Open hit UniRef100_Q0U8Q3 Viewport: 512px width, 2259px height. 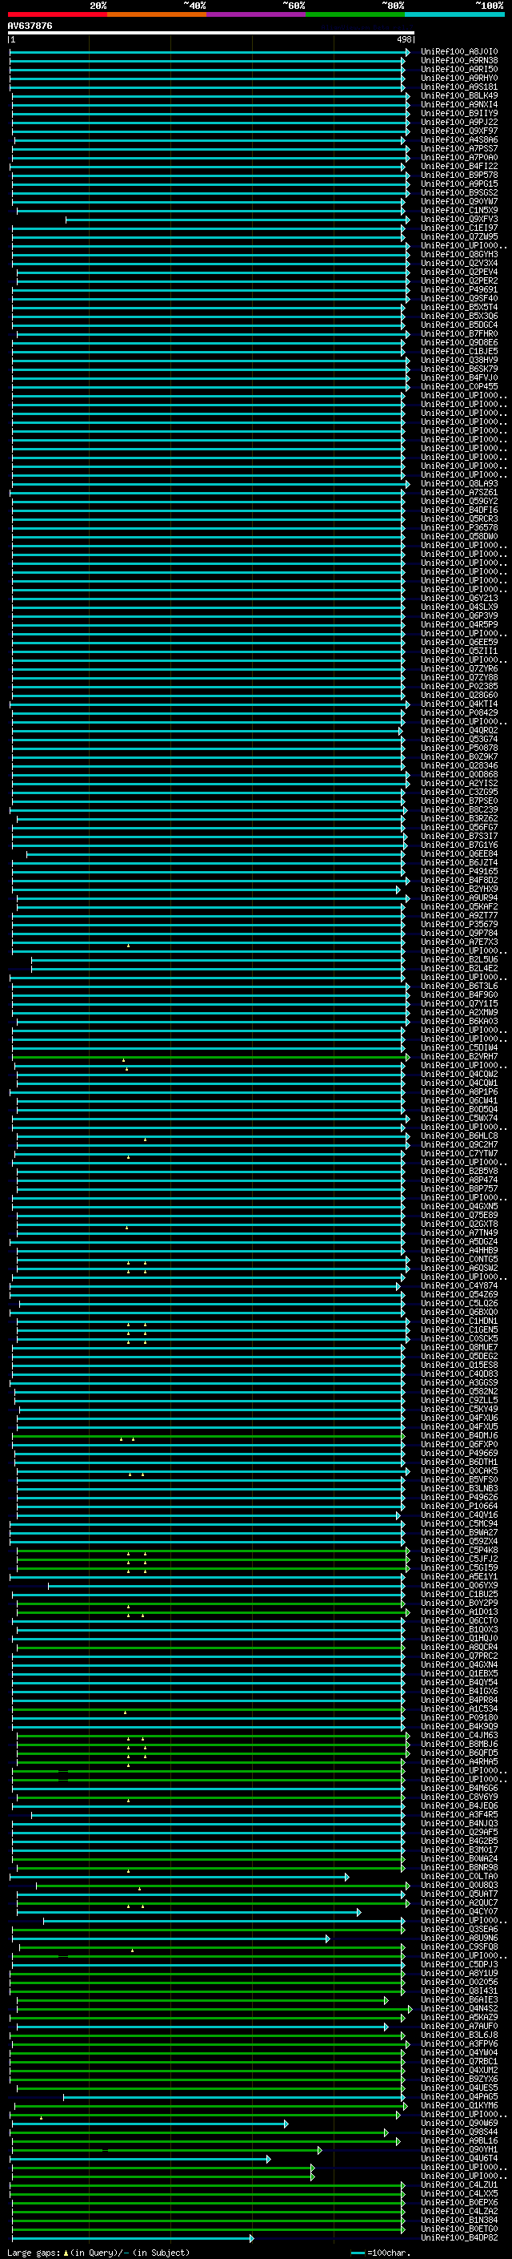click(x=459, y=1886)
